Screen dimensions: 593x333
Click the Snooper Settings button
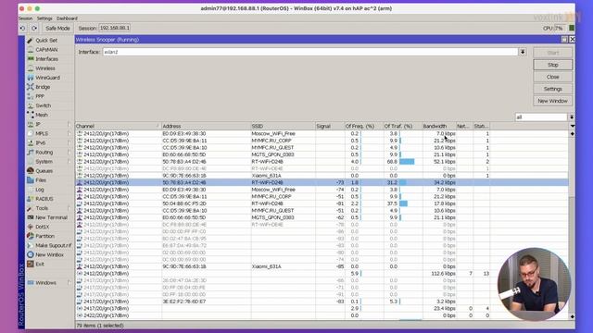pos(552,89)
